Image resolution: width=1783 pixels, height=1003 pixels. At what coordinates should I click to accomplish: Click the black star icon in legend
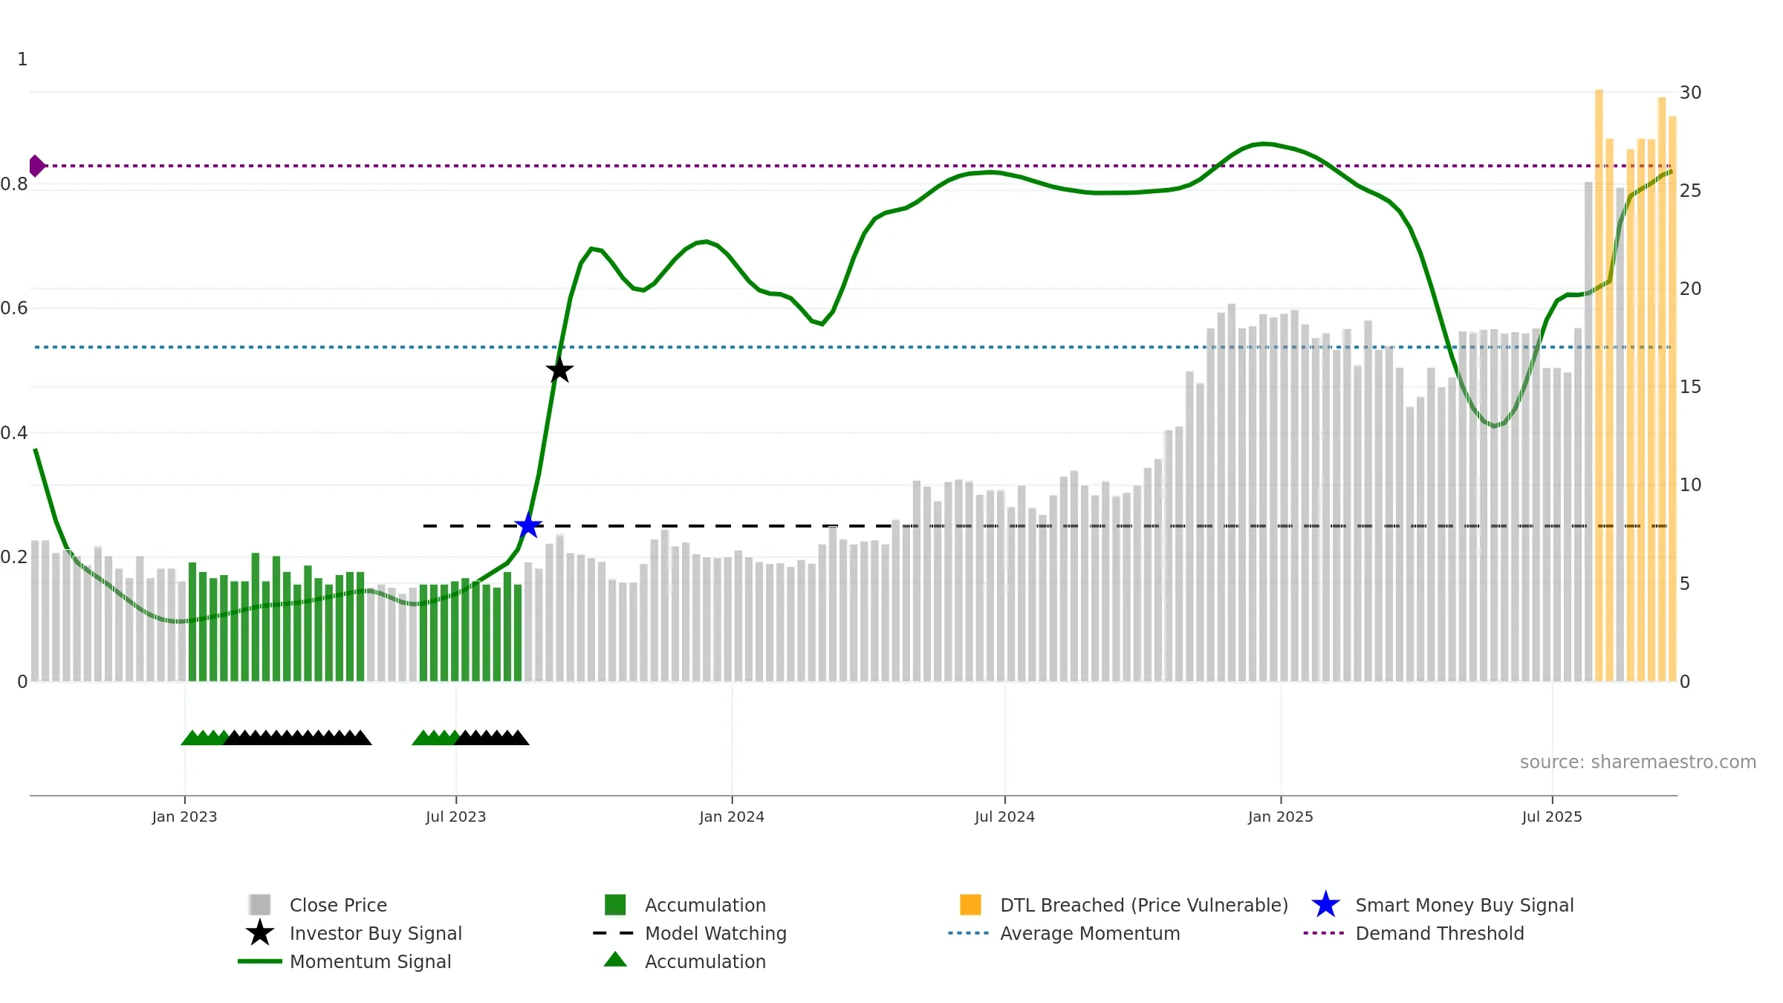pyautogui.click(x=260, y=932)
